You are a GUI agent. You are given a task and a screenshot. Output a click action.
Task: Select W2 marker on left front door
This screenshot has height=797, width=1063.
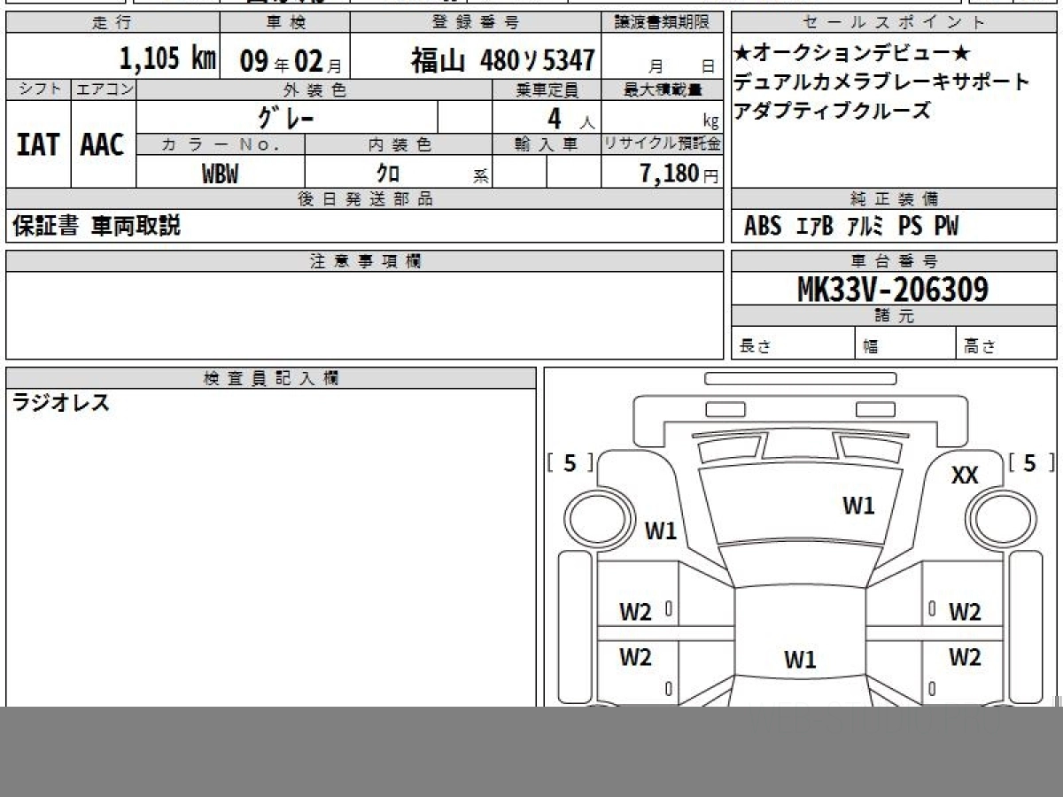[x=635, y=612]
